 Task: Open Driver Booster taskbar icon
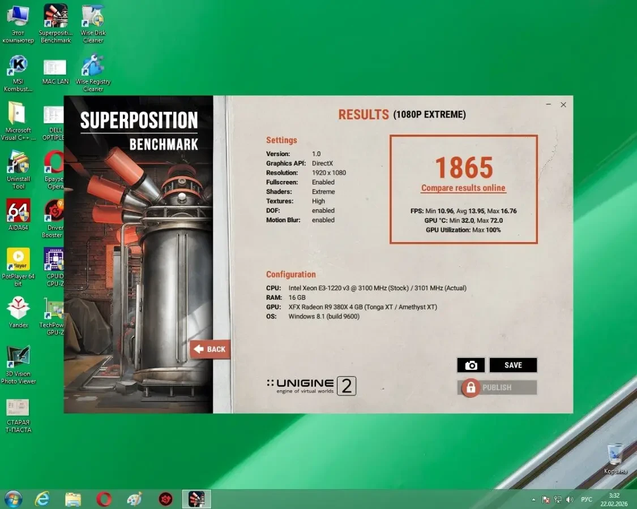pyautogui.click(x=165, y=499)
